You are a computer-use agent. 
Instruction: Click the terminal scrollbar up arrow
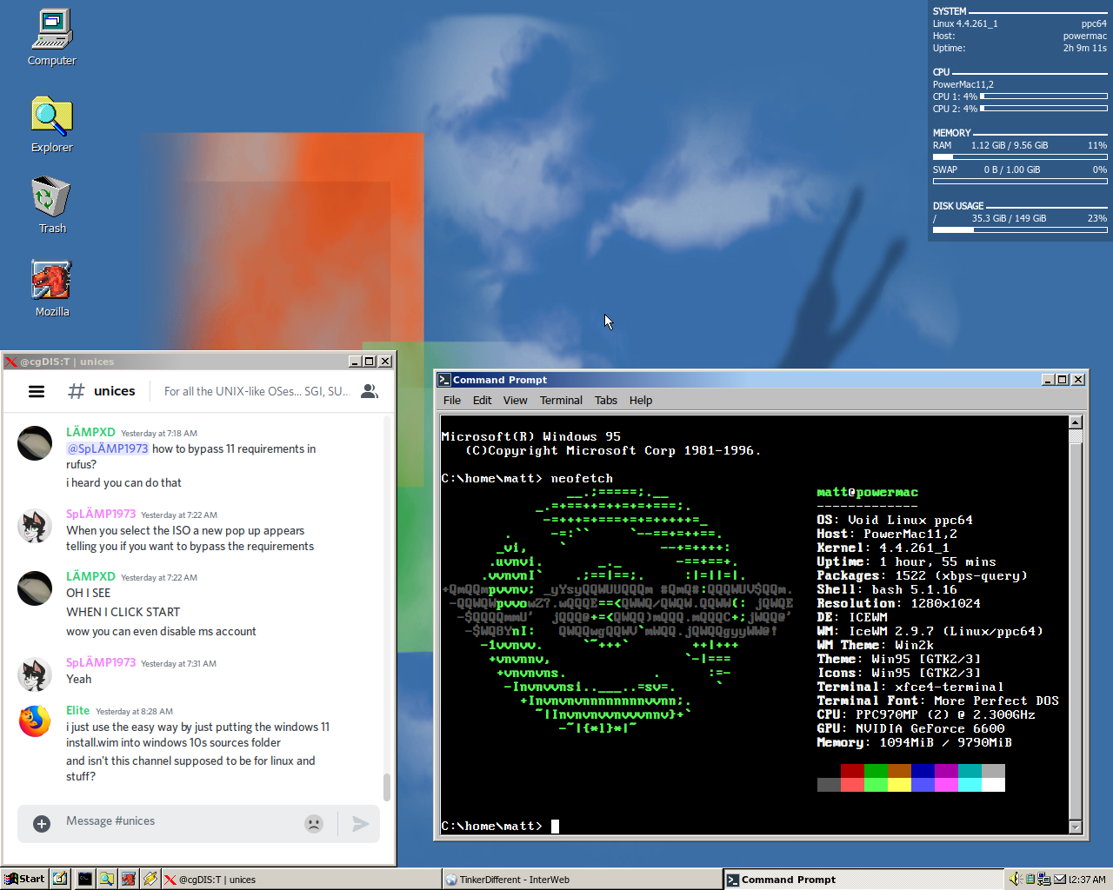[1076, 422]
